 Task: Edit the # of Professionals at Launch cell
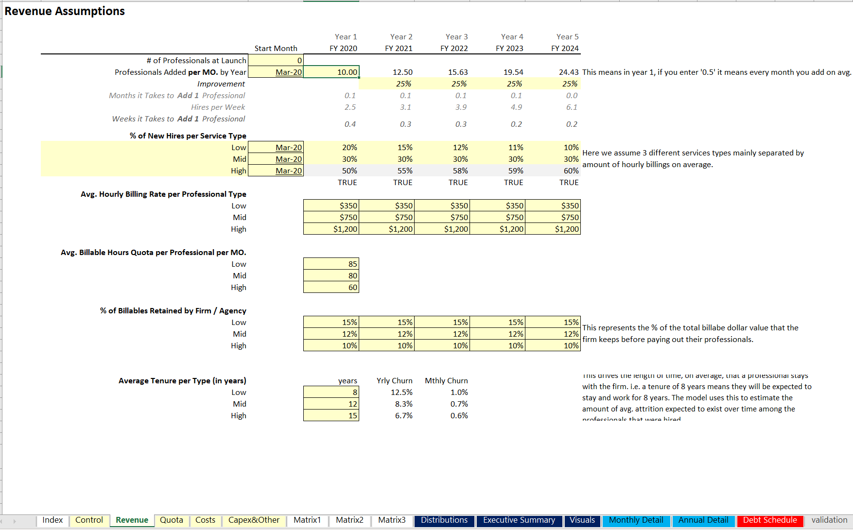click(x=276, y=60)
